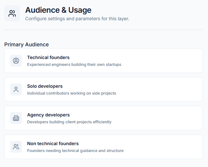Click "Experienced engineers building their own startups" description
The height and width of the screenshot is (167, 208).
(74, 65)
